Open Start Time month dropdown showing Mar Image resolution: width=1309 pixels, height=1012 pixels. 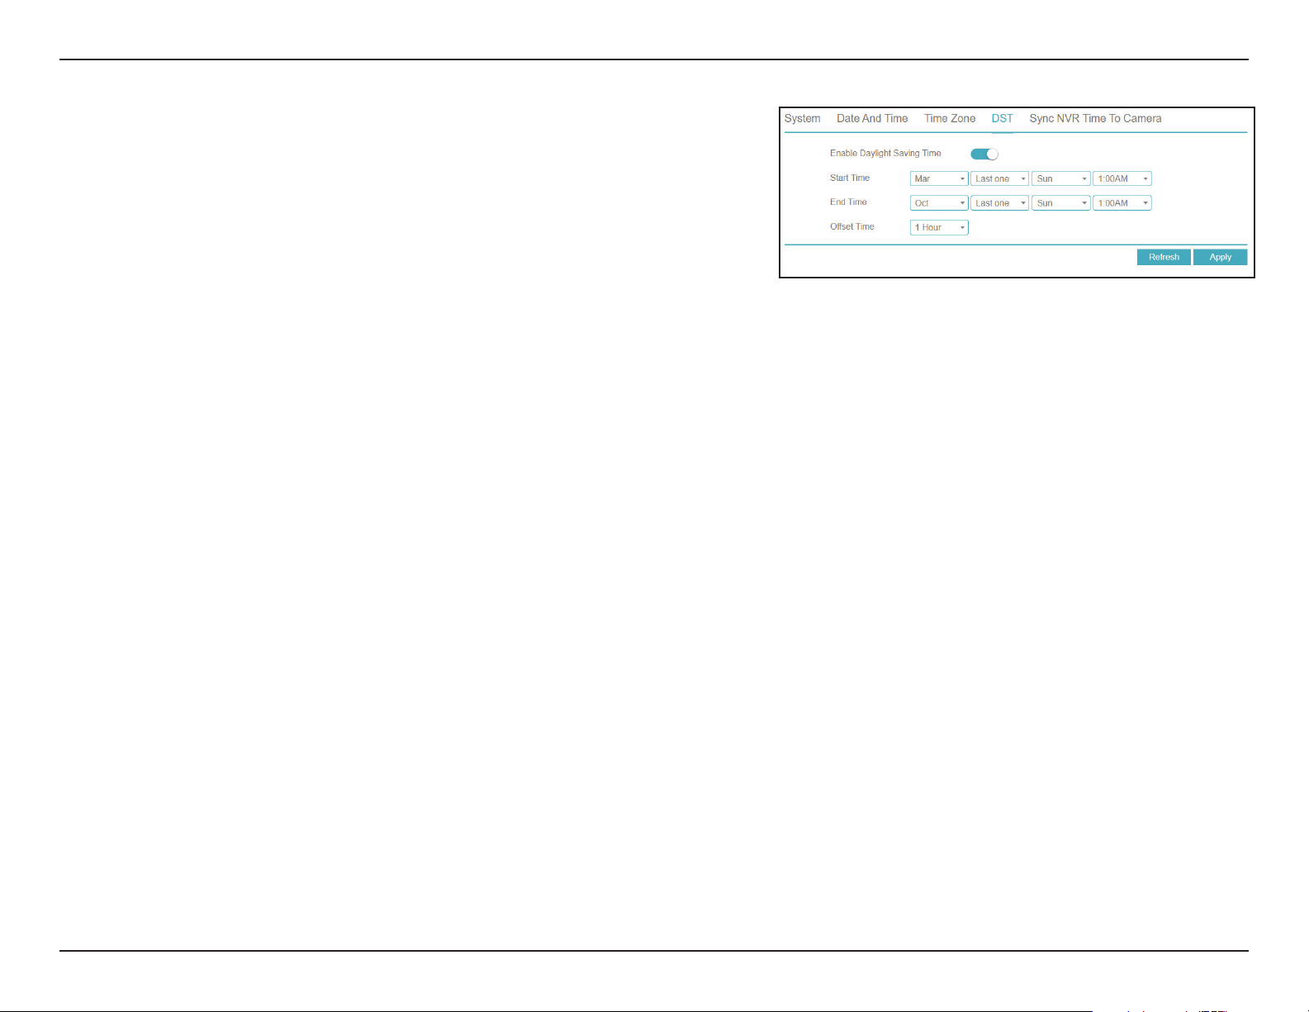pyautogui.click(x=939, y=178)
